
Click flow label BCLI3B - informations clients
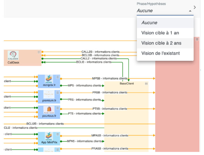coord(100,55)
